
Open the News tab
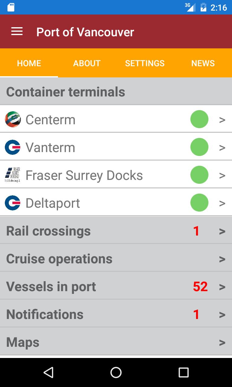pyautogui.click(x=203, y=63)
